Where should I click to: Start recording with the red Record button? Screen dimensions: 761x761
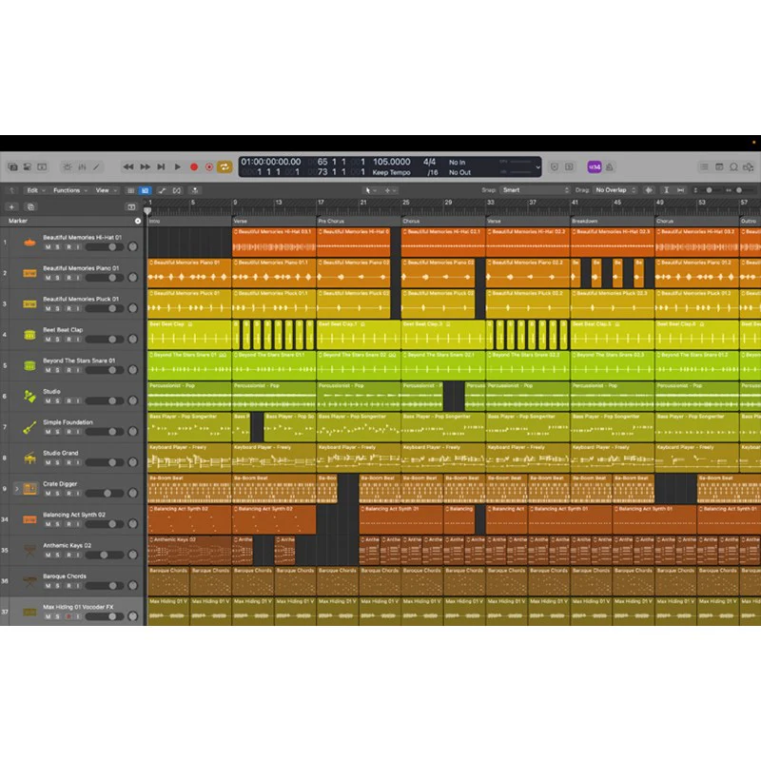(194, 167)
